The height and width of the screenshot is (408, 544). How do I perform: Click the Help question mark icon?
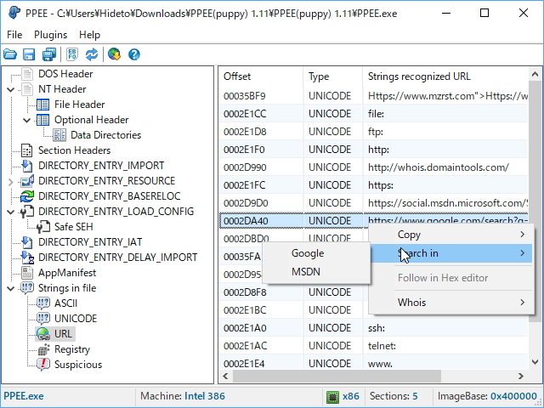134,54
